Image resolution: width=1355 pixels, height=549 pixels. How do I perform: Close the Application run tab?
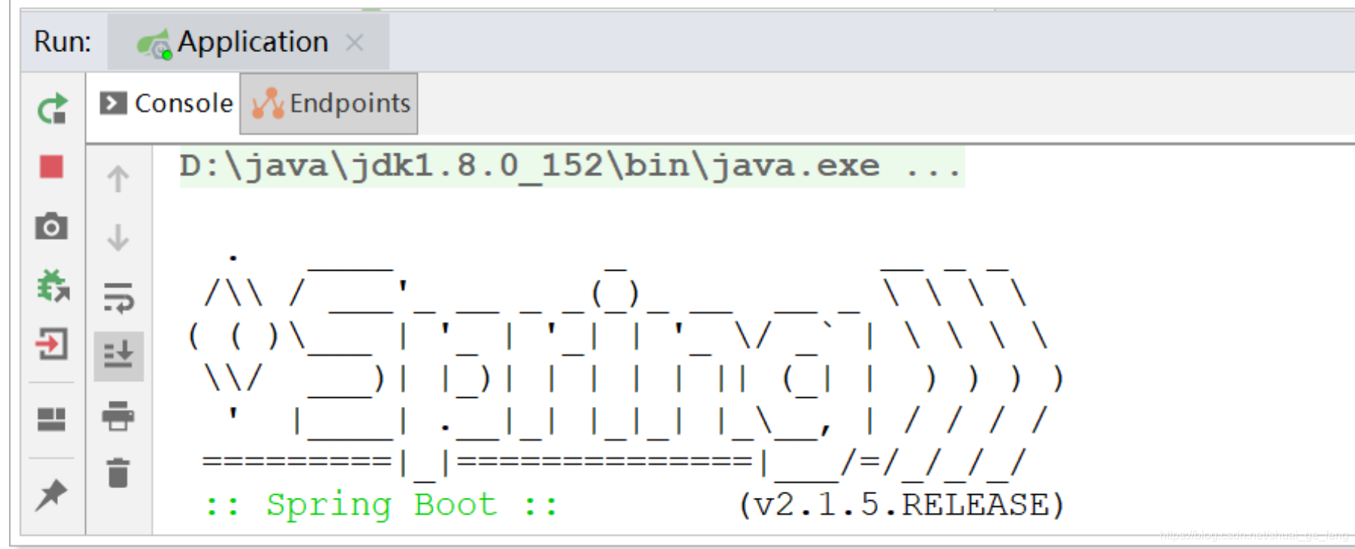point(354,42)
